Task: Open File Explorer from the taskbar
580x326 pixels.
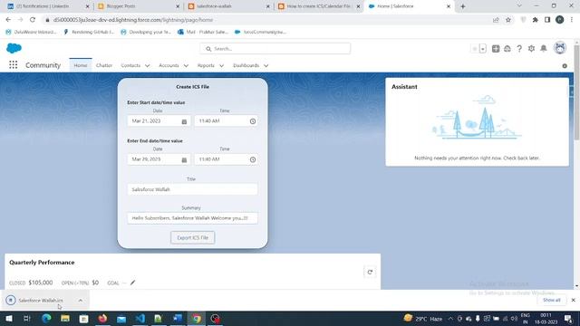Action: pos(65,318)
